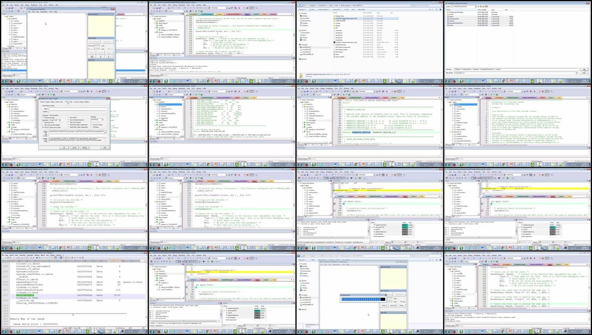Click Help in Options for Target dialog
Viewport: 592px width, 335px height.
(105, 148)
